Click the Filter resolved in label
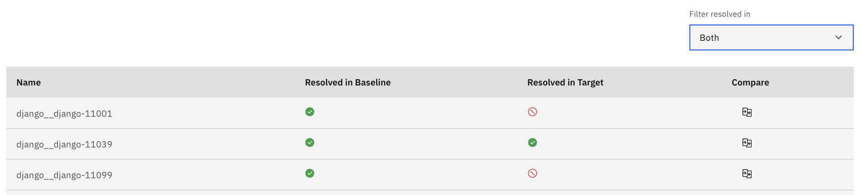This screenshot has width=861, height=195. coord(719,14)
